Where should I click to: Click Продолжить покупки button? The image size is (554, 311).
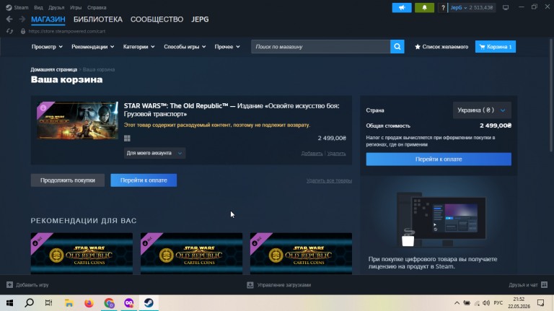pyautogui.click(x=68, y=180)
